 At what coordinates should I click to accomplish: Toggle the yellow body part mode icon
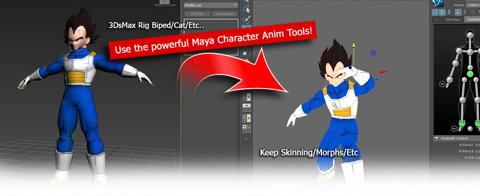pos(442,12)
